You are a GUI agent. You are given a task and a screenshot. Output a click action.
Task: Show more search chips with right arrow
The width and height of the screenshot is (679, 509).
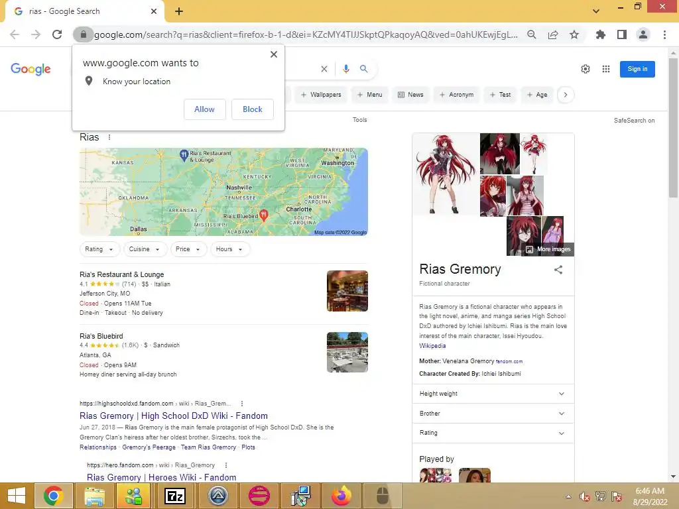pos(566,95)
